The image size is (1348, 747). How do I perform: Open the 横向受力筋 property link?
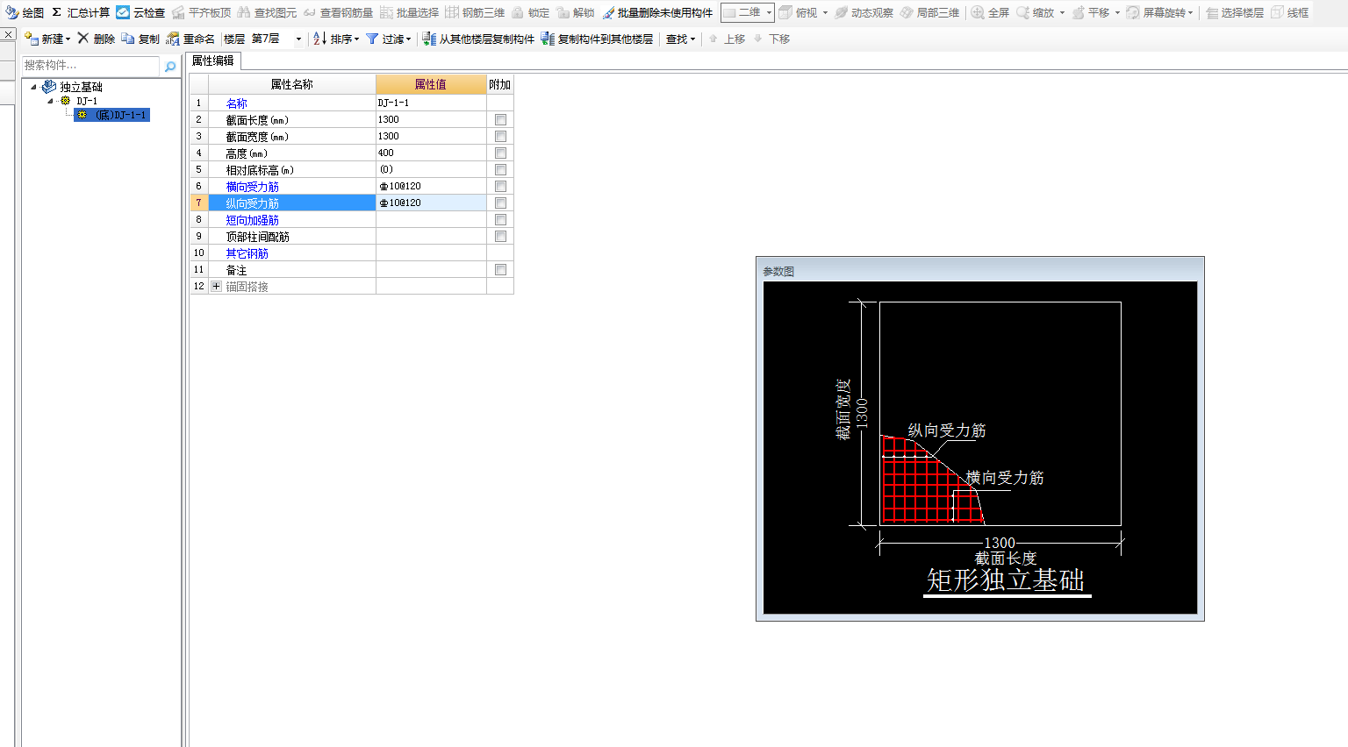[253, 186]
